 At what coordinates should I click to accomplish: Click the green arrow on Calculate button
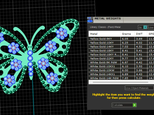tap(134, 105)
